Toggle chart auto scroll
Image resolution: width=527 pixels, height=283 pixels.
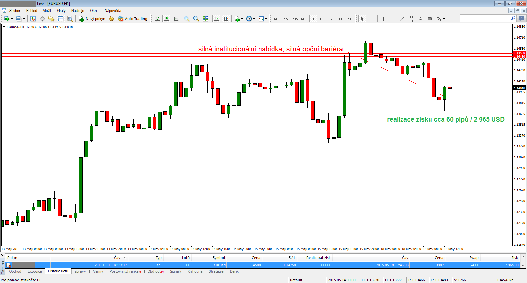[x=217, y=19]
